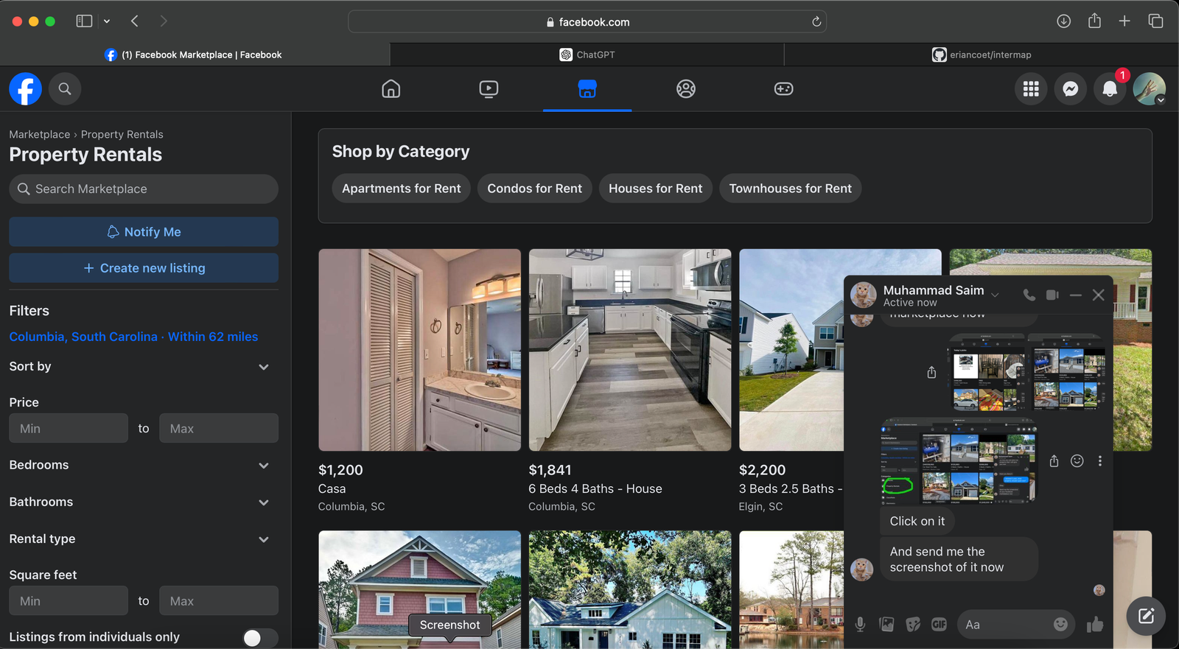Image resolution: width=1179 pixels, height=649 pixels.
Task: Open the Facebook menu grid icon
Action: (1031, 89)
